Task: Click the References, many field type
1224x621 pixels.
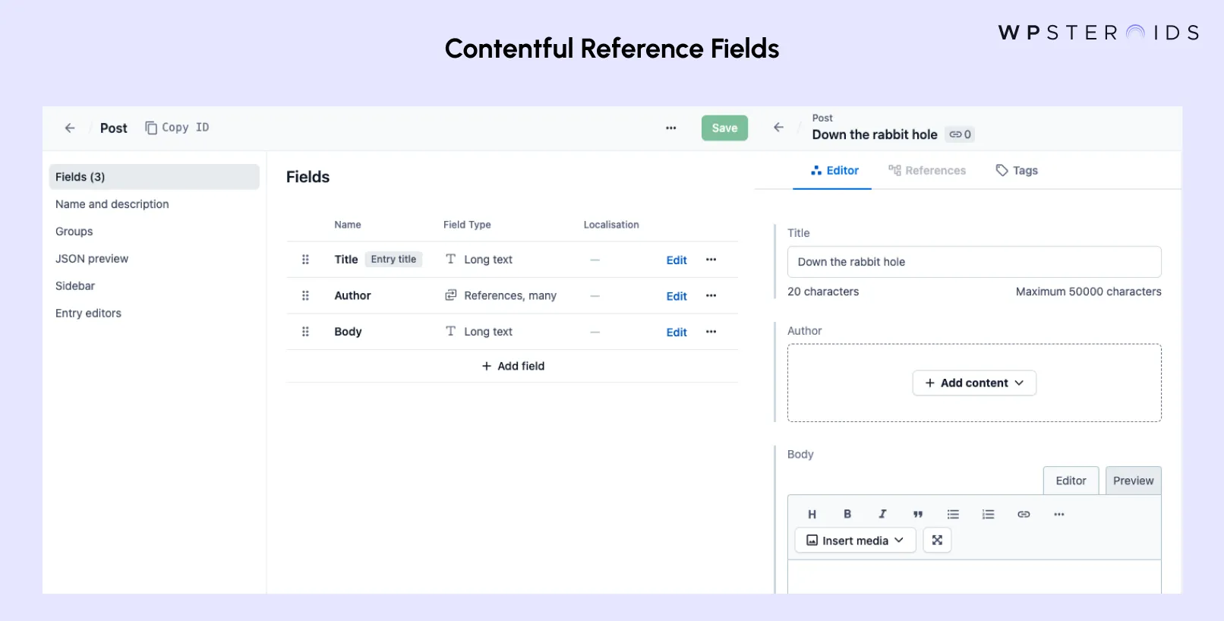Action: pos(501,296)
